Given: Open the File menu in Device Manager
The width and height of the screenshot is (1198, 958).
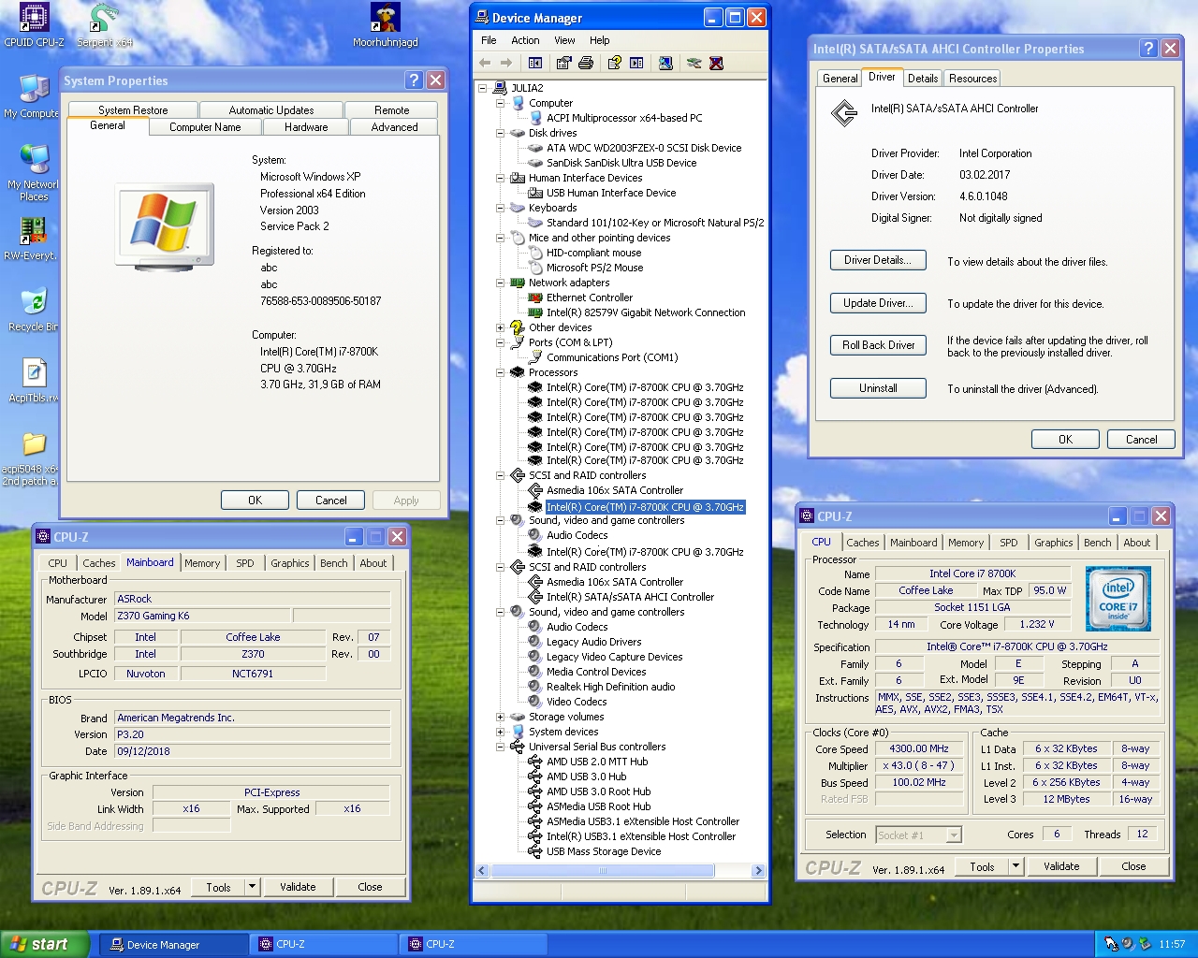Looking at the screenshot, I should pyautogui.click(x=489, y=40).
